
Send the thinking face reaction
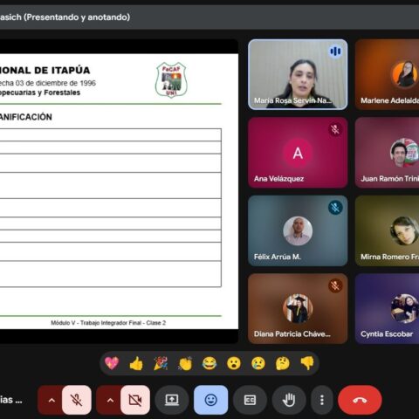(x=283, y=363)
